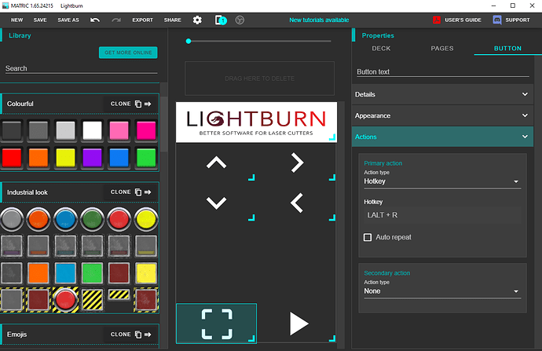Click the copy icon beside Emojis CLONE
Image resolution: width=542 pixels, height=351 pixels.
(x=138, y=335)
